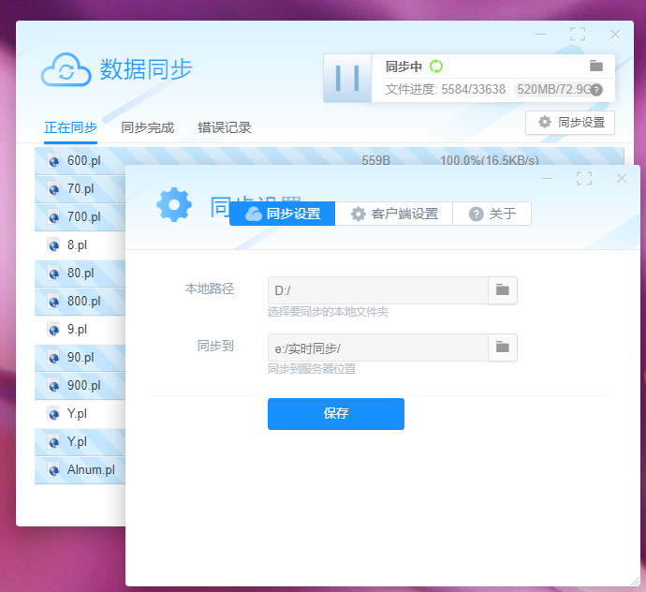Select the 800.pl file row
646x592 pixels.
(80, 302)
